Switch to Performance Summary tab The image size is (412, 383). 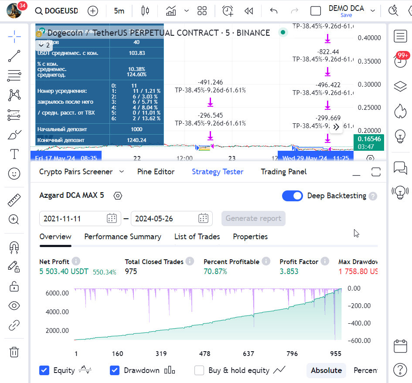123,237
